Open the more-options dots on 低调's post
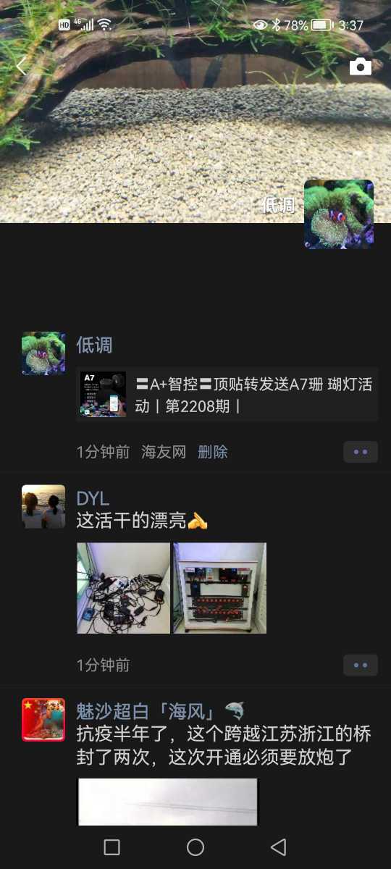The height and width of the screenshot is (869, 391). (361, 452)
